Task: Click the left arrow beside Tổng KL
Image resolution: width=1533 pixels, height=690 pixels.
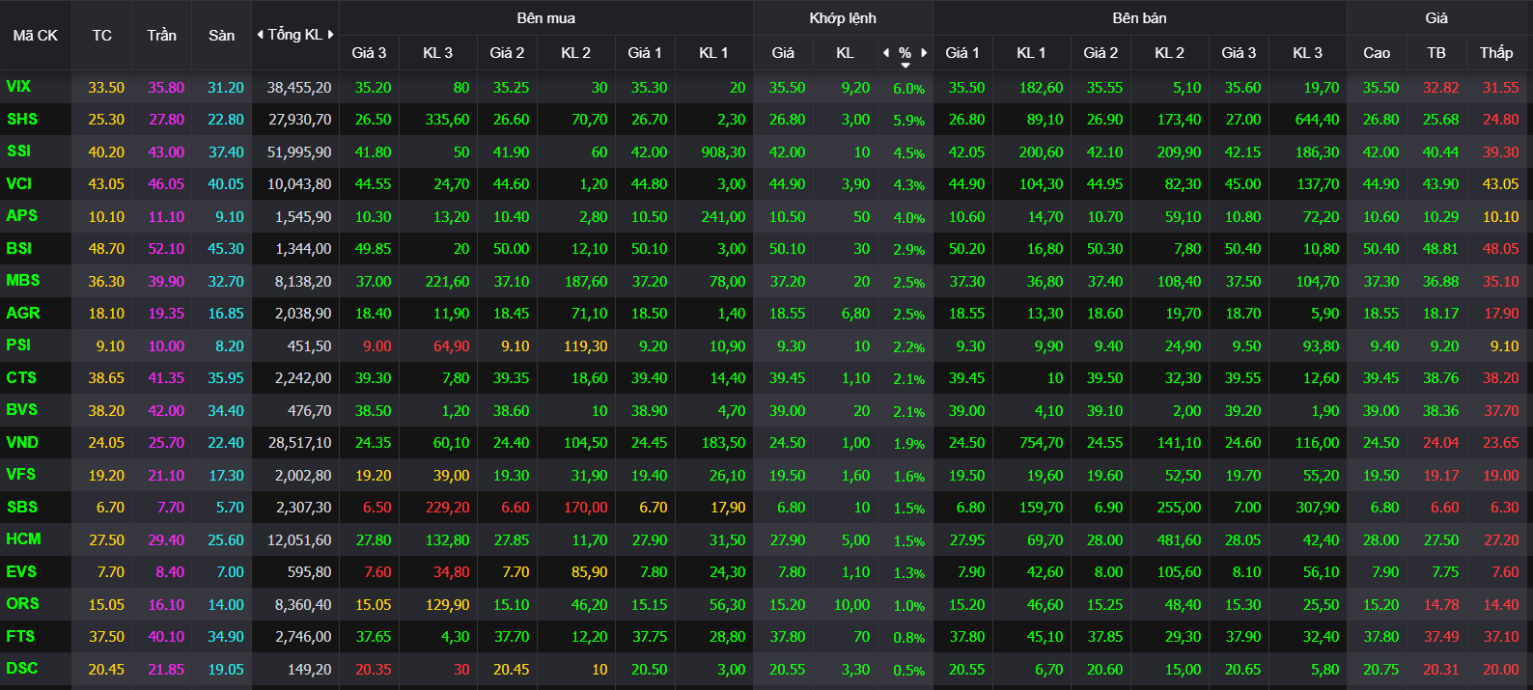Action: (260, 35)
